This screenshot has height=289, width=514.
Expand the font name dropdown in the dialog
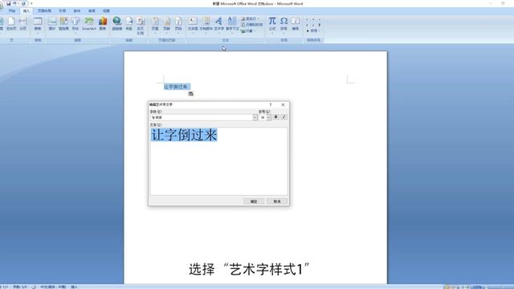coord(255,117)
